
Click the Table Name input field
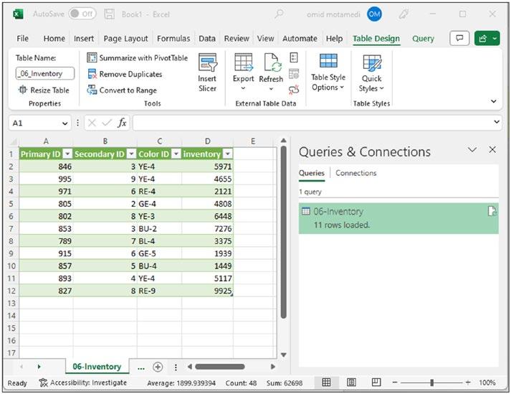tap(40, 73)
